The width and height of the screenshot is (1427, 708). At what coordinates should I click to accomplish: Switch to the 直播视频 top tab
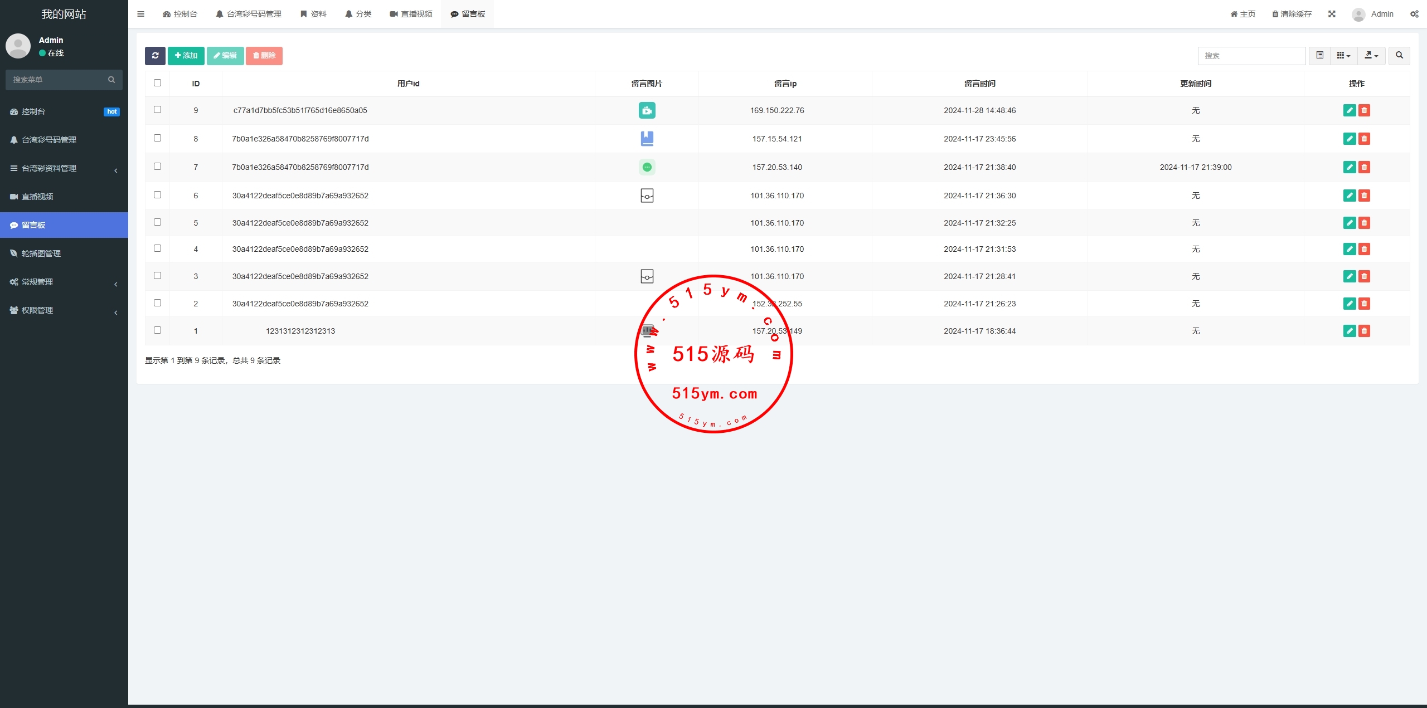411,14
